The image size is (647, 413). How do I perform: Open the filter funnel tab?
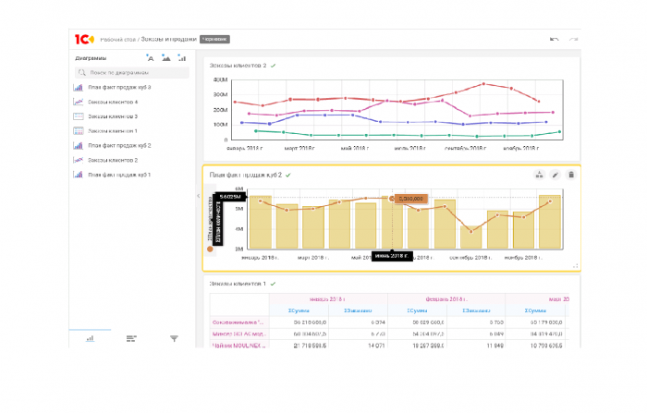(174, 339)
